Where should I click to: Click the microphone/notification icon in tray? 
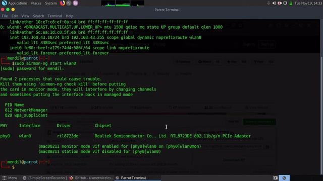click(x=268, y=3)
